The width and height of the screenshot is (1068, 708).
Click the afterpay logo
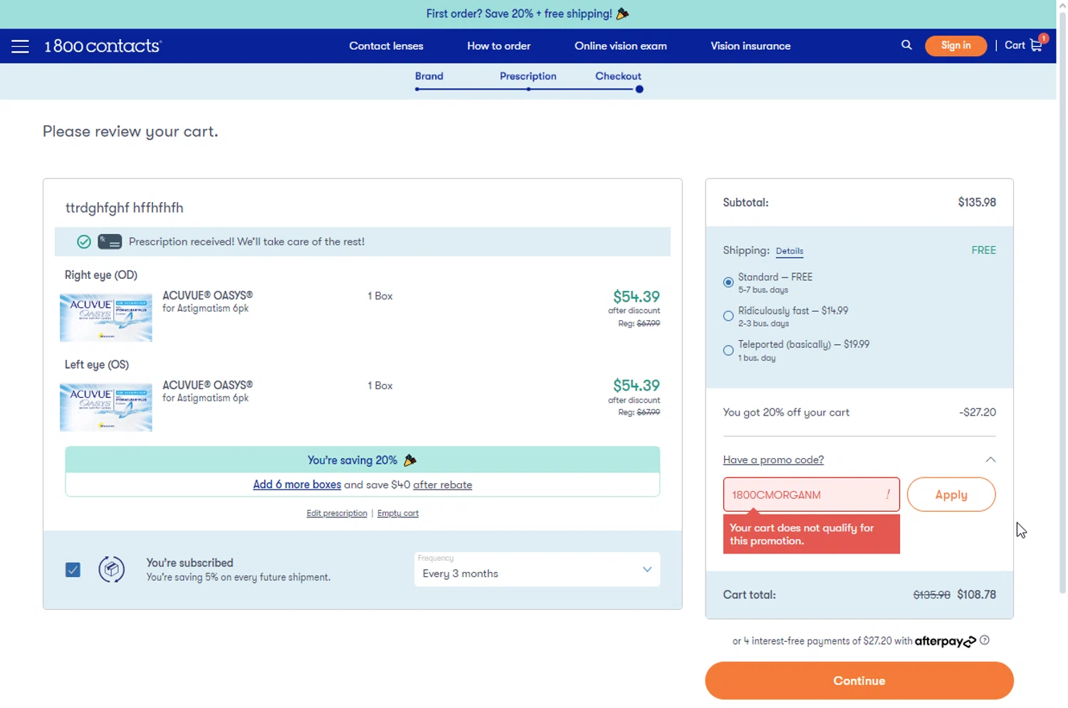[945, 641]
